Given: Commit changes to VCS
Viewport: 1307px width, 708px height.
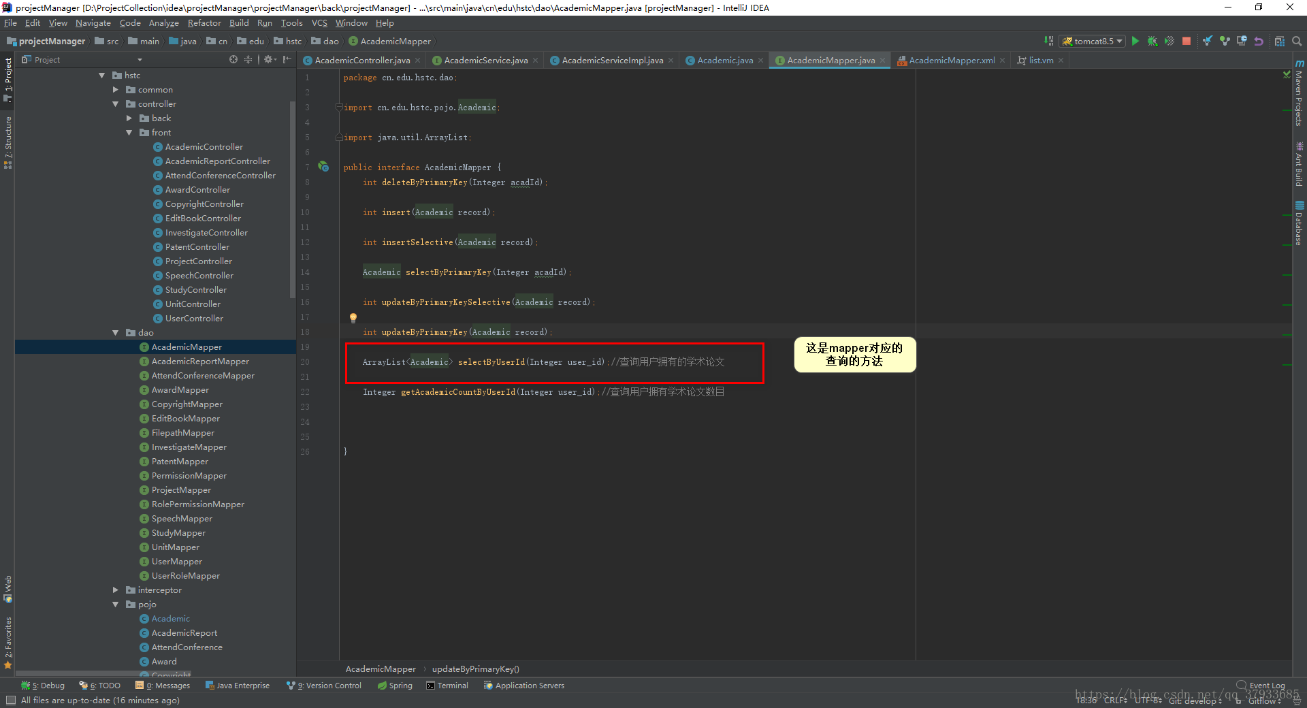Looking at the screenshot, I should click(x=1225, y=41).
